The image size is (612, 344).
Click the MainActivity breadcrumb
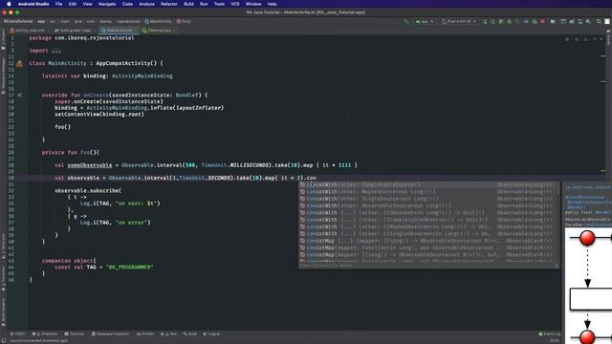click(158, 21)
